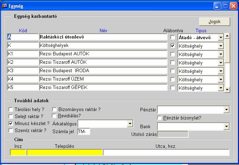
Task: Open Tipus dropdown for row K Költséghelyek
Action: (x=221, y=46)
